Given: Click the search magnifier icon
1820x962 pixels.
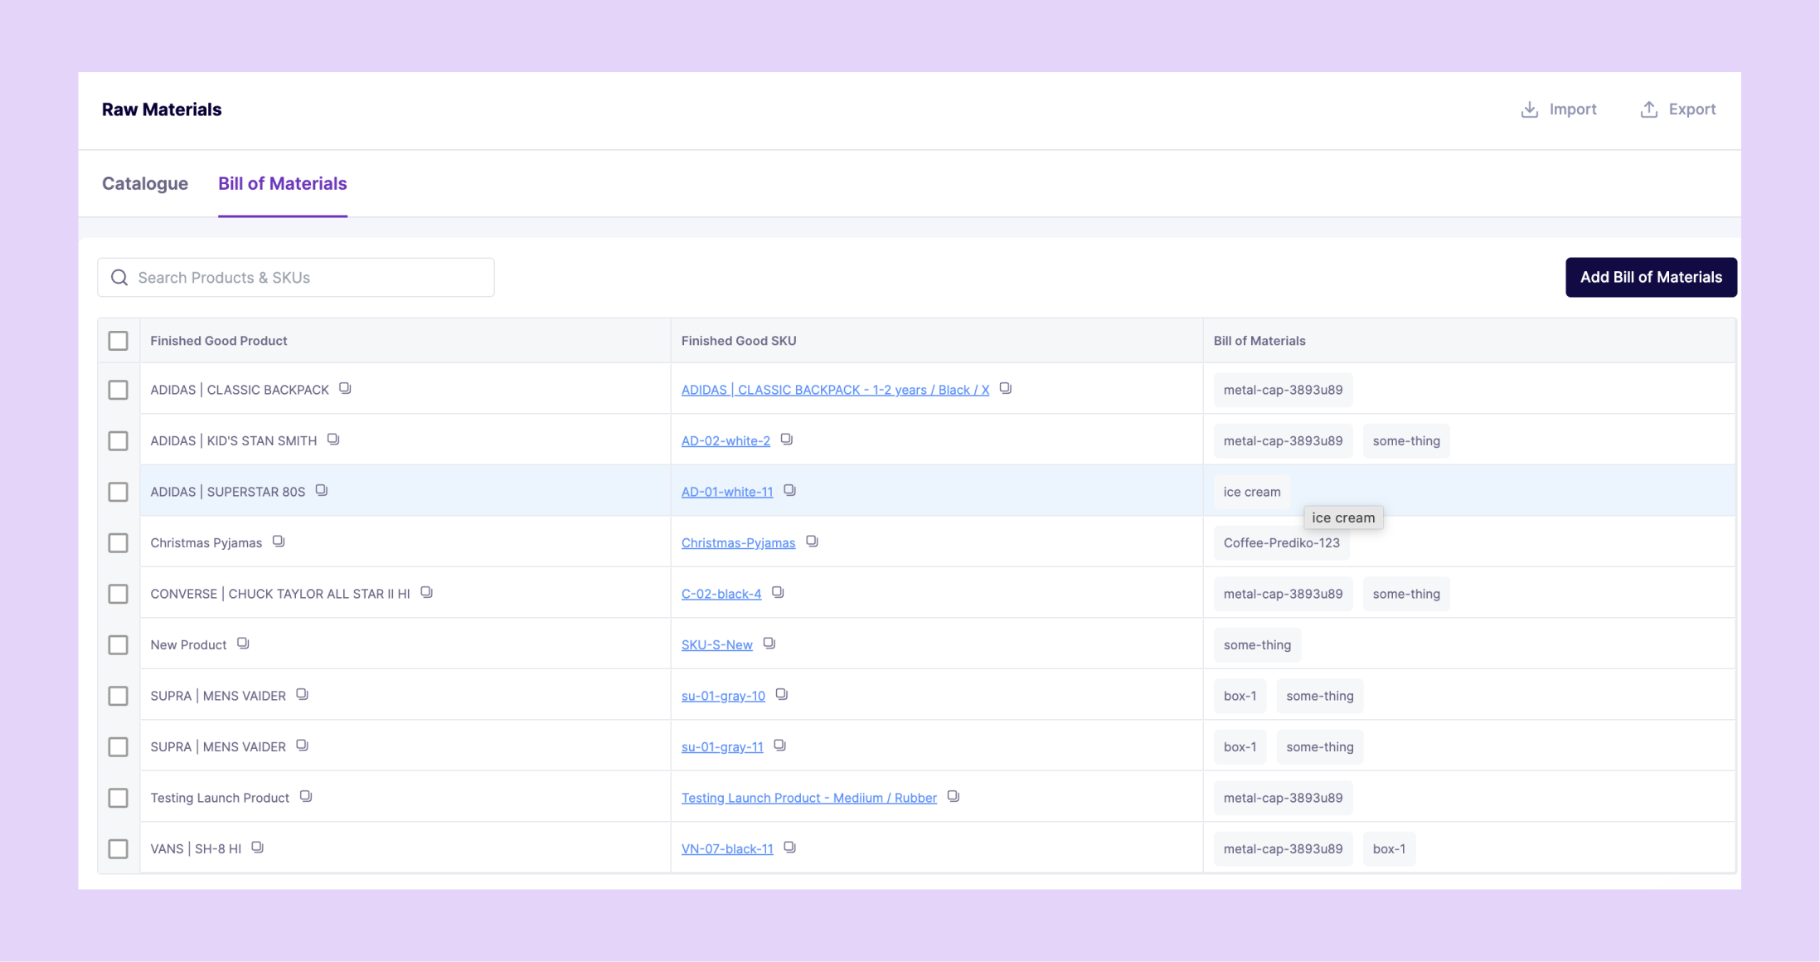Looking at the screenshot, I should pos(119,277).
